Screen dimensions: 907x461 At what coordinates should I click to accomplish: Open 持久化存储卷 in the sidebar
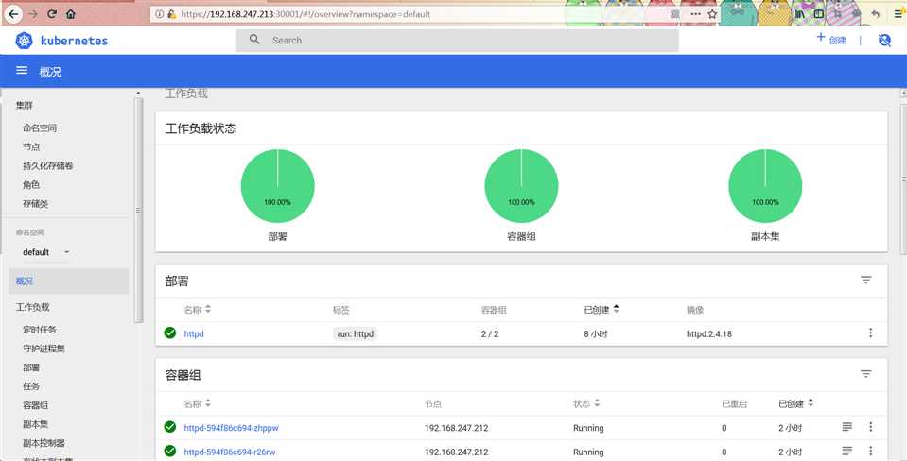coord(48,166)
